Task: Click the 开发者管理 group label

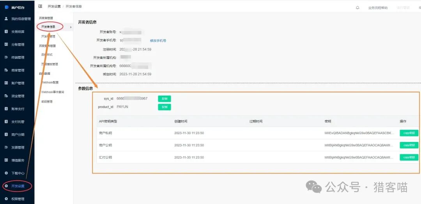Action: tap(46, 18)
